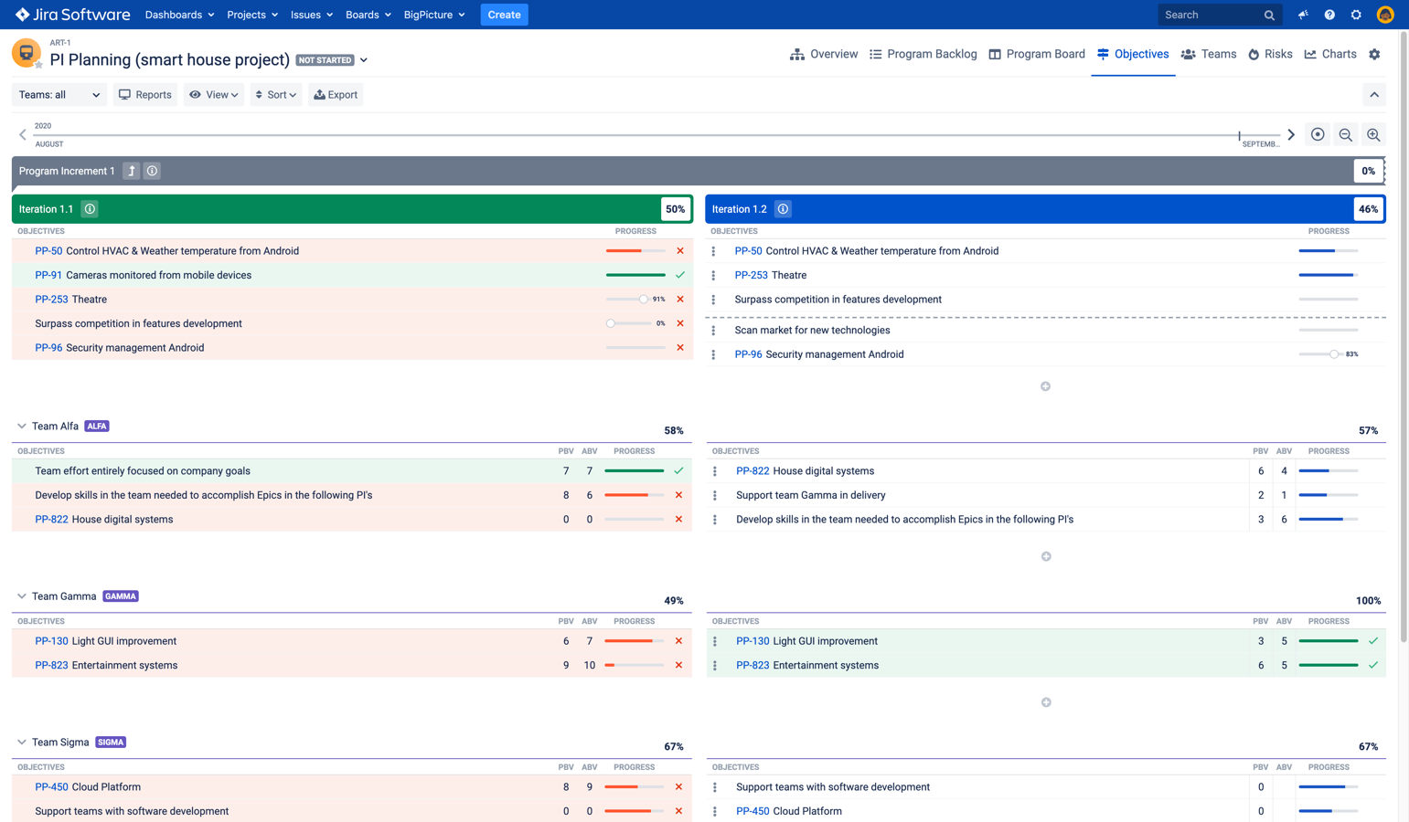Open the Reports view
The image size is (1409, 822).
tap(144, 94)
